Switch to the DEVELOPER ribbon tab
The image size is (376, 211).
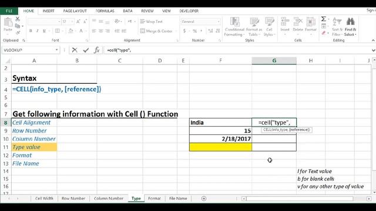pyautogui.click(x=189, y=11)
